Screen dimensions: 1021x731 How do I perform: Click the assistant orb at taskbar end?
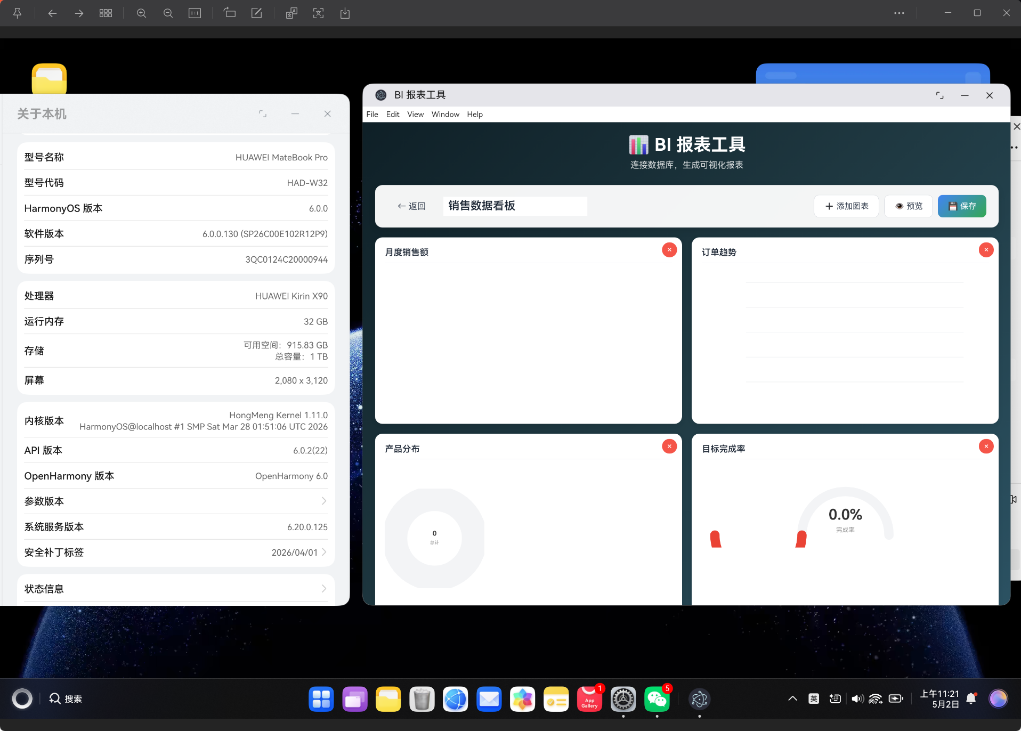click(998, 698)
